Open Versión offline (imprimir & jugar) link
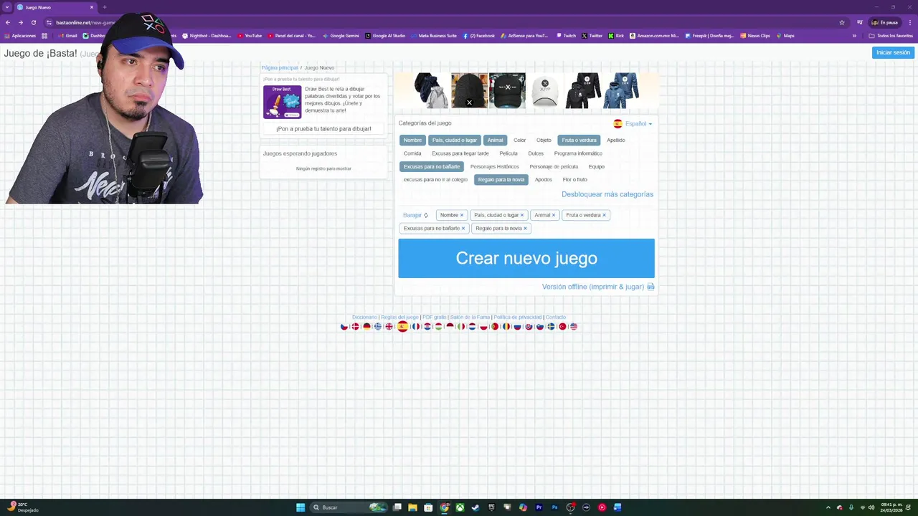The height and width of the screenshot is (516, 918). [593, 287]
